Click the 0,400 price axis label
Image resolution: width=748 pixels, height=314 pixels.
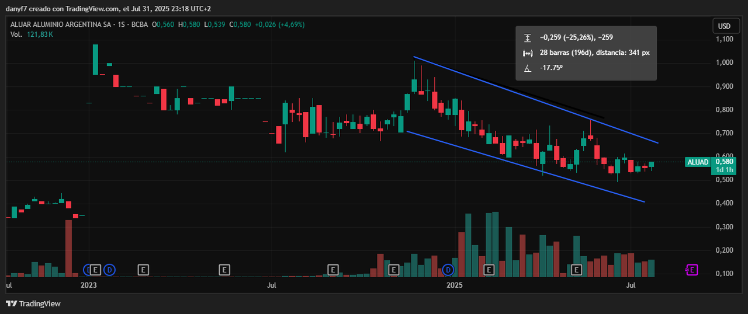pos(724,203)
